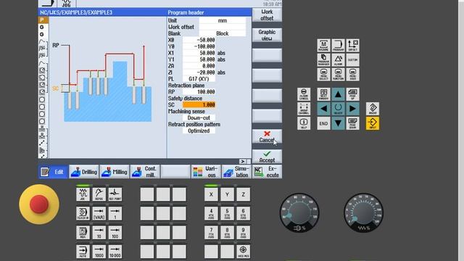Select the increment 1000 key
The image size is (464, 261).
[x=99, y=252]
